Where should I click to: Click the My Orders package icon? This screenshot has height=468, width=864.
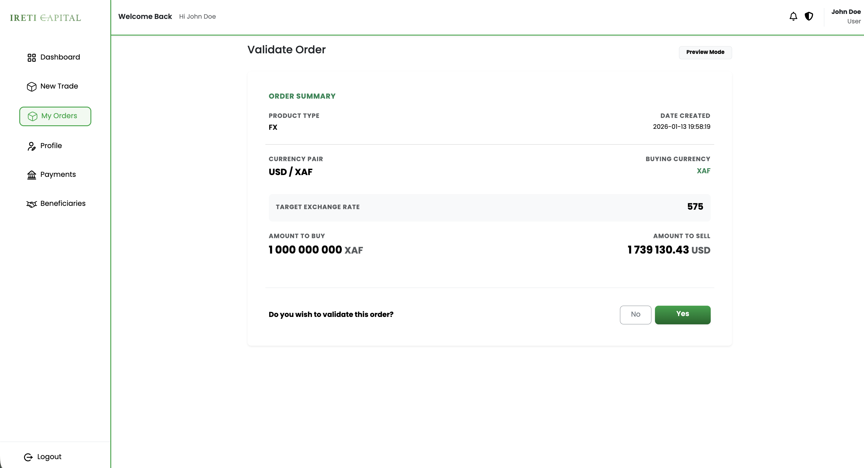coord(32,116)
